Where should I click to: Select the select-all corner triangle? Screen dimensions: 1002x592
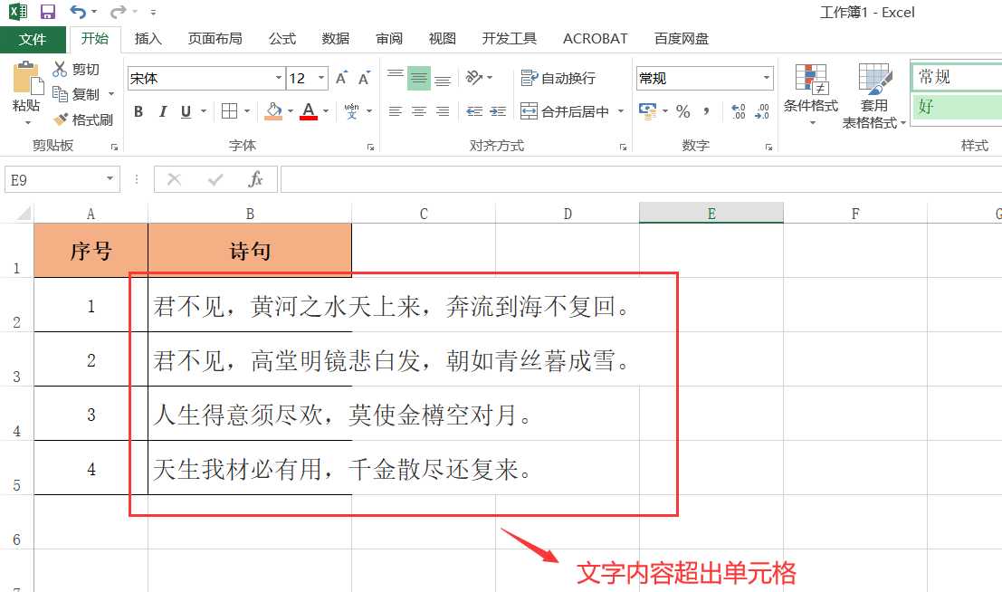23,213
